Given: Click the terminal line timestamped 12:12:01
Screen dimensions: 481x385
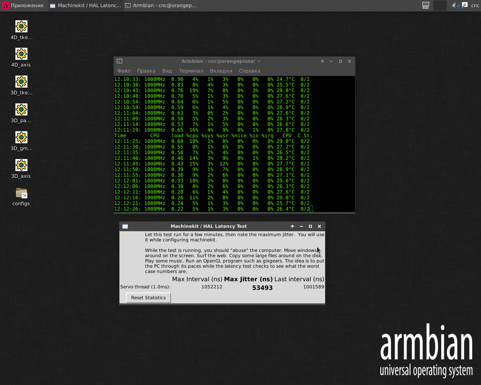Looking at the screenshot, I should pos(212,181).
